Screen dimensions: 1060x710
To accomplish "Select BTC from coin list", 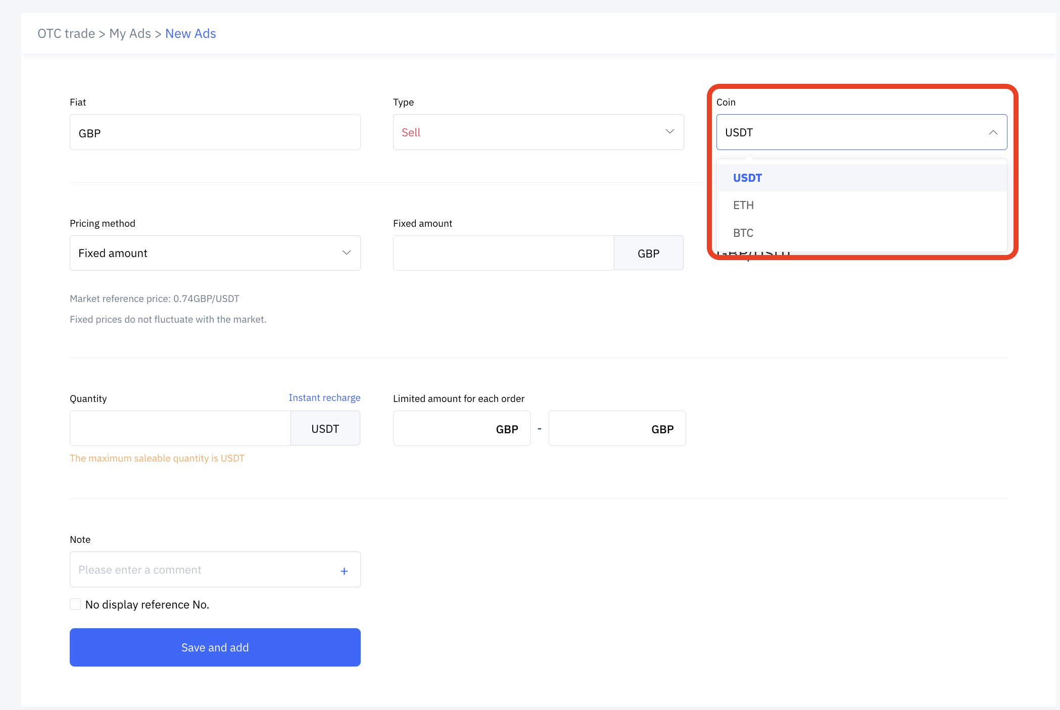I will click(x=743, y=233).
